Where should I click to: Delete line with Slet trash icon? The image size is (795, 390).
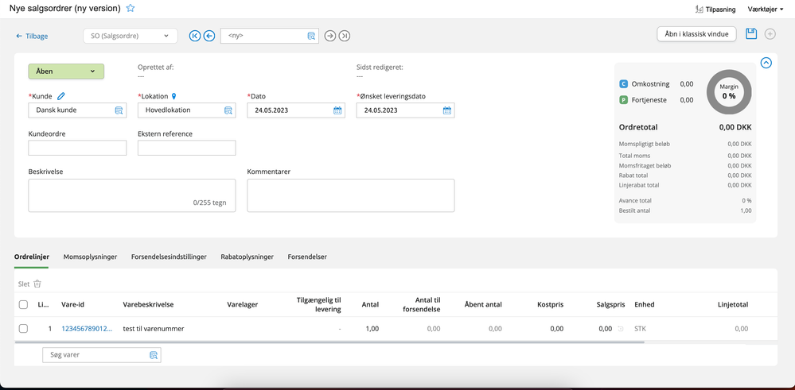tap(37, 284)
